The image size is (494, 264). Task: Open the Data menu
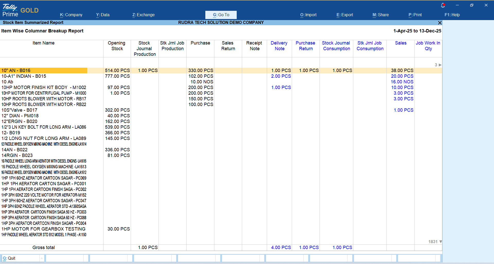pyautogui.click(x=103, y=15)
